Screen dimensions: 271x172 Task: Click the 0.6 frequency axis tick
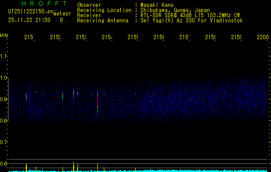coord(4,163)
